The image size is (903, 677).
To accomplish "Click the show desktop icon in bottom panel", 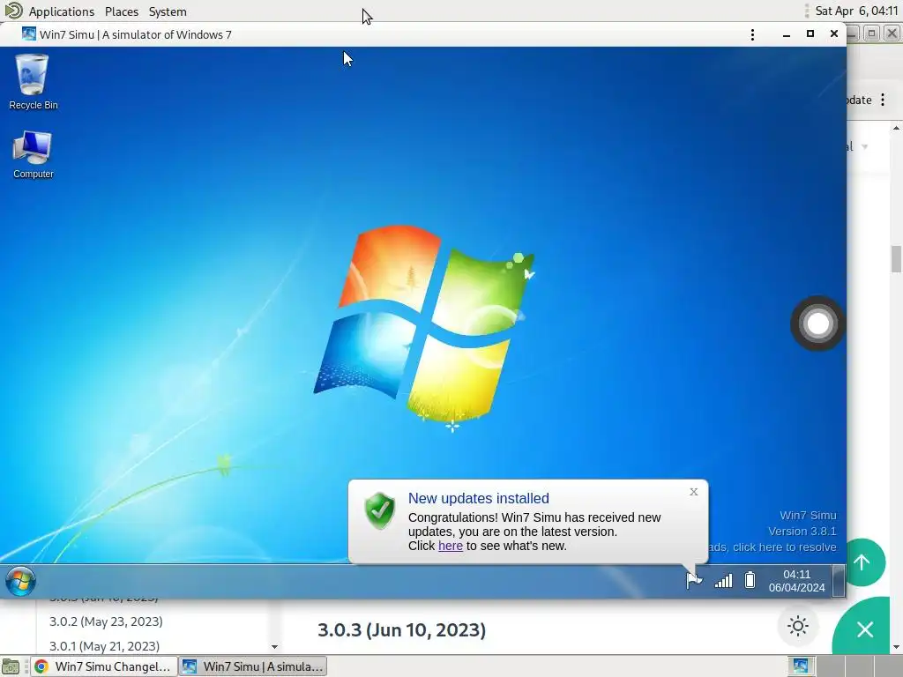I will [x=11, y=666].
